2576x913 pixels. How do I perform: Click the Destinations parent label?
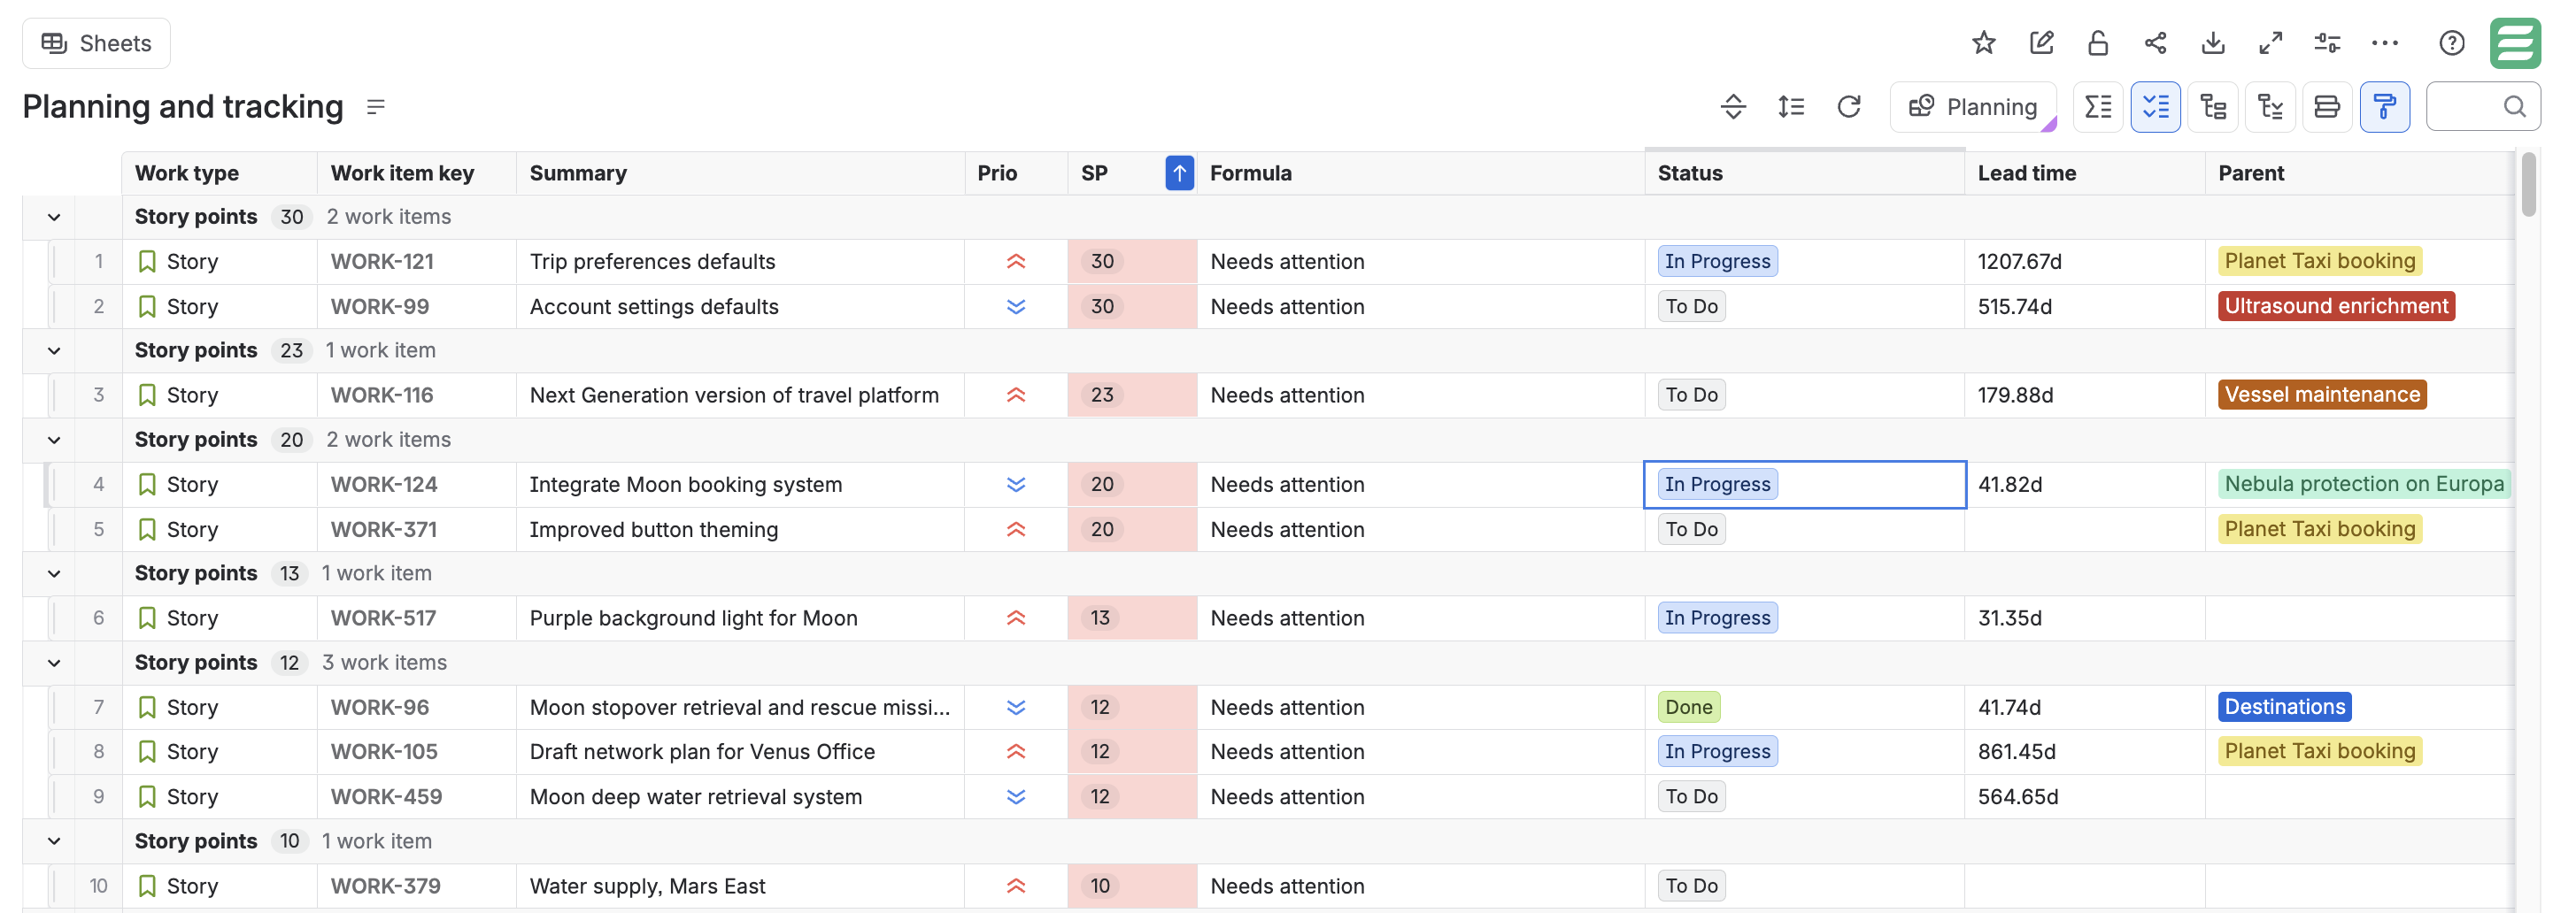pyautogui.click(x=2284, y=707)
